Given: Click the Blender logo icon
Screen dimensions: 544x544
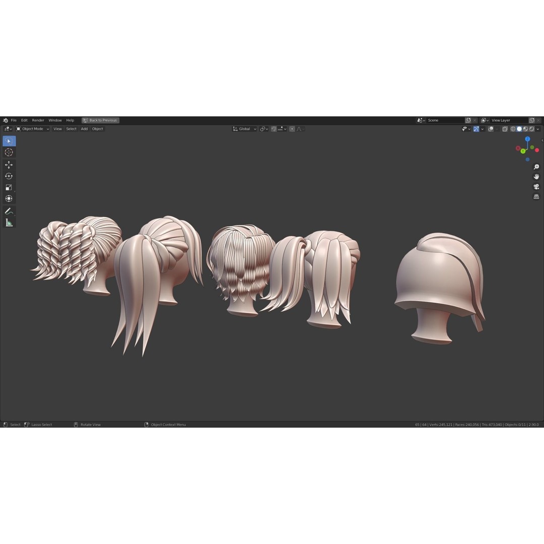Looking at the screenshot, I should pos(6,120).
